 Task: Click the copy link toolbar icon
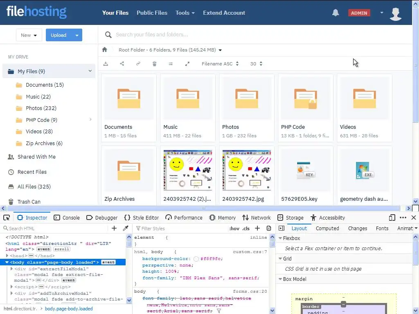(138, 64)
